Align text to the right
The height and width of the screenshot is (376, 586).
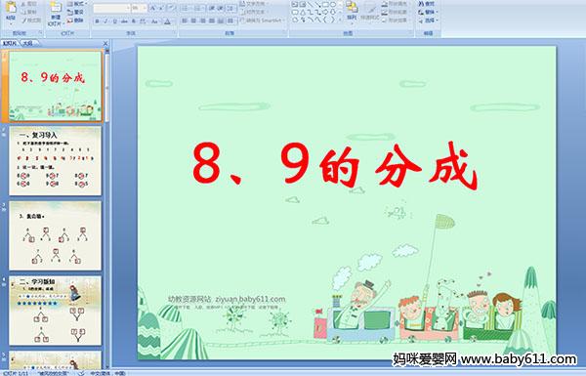pyautogui.click(x=202, y=21)
